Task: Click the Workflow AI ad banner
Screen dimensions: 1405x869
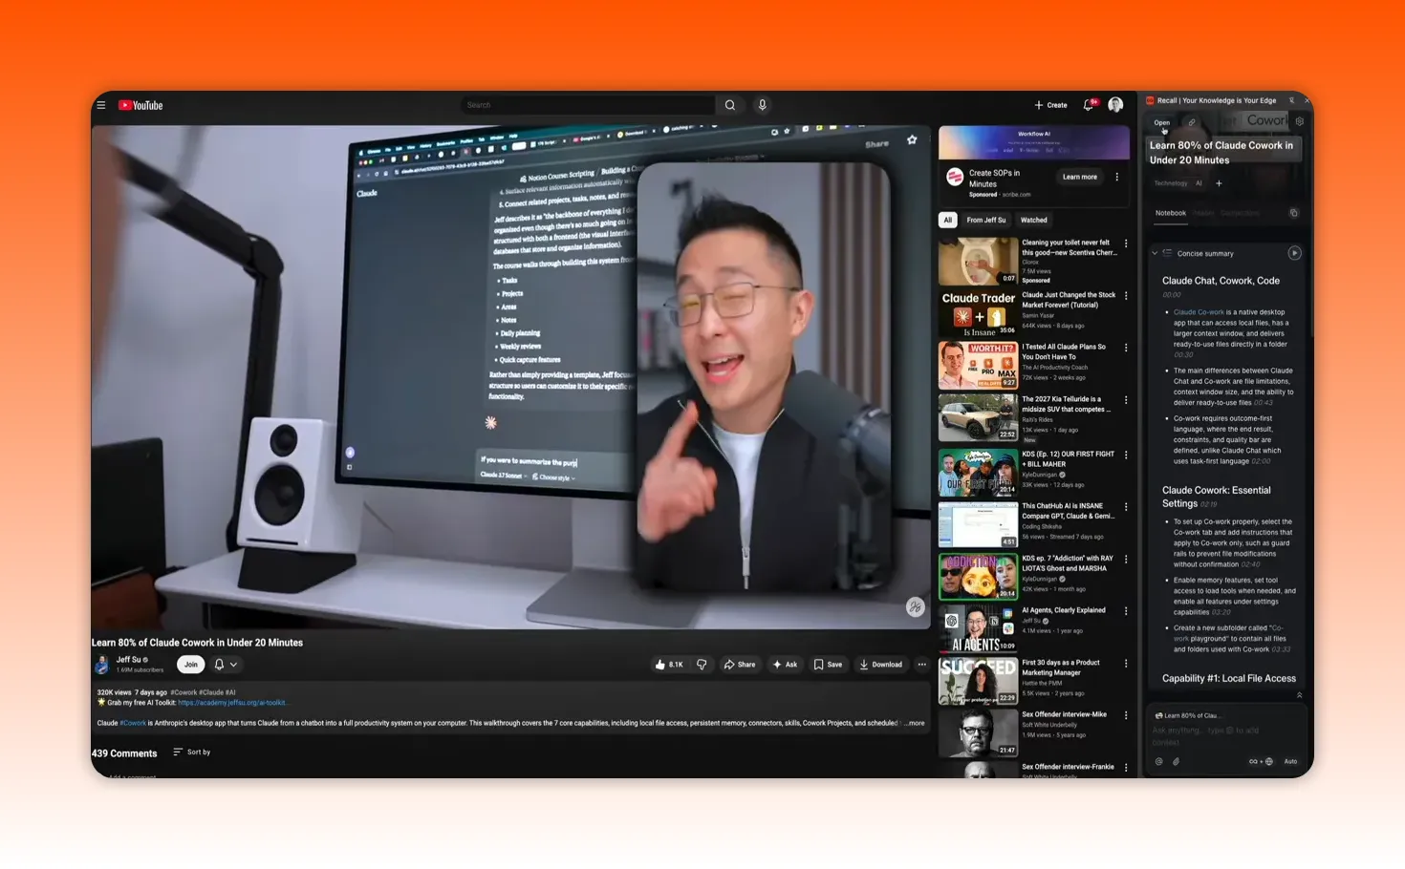Action: point(1033,142)
